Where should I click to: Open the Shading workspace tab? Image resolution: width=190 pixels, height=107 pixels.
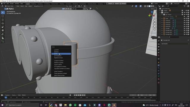(x=62, y=4)
